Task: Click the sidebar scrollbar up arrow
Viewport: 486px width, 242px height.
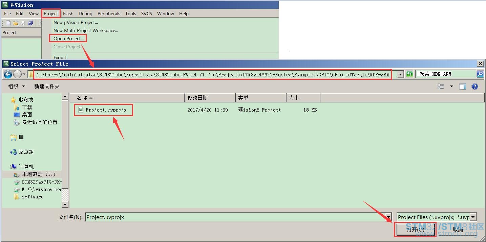Action: point(65,97)
